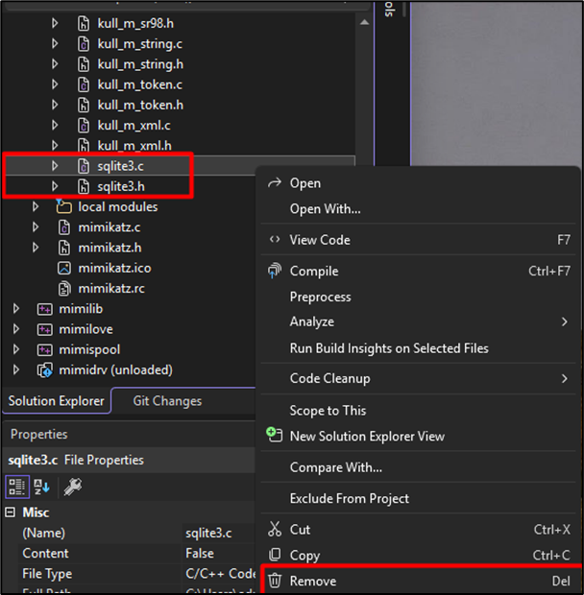Click the mimilove project icon
Image resolution: width=584 pixels, height=595 pixels.
[44, 329]
